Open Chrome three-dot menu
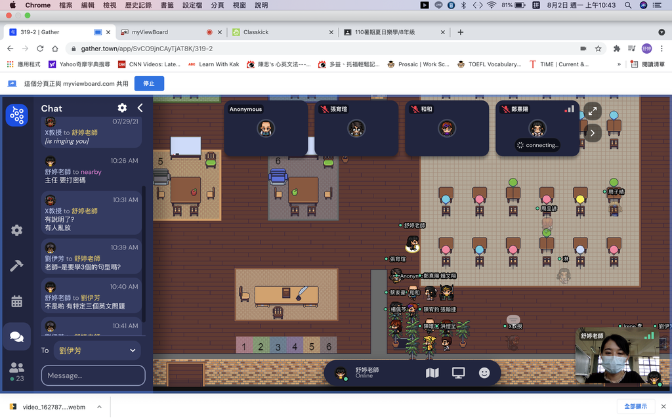The height and width of the screenshot is (420, 672). 661,49
